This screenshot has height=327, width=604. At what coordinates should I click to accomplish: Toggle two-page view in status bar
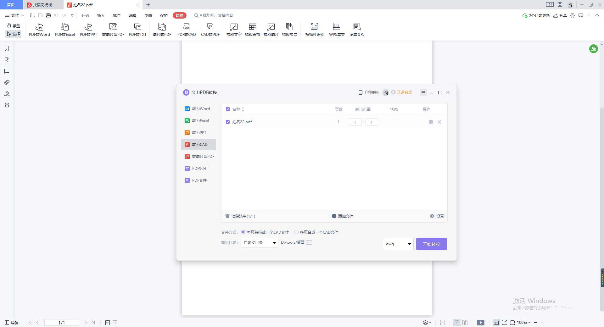click(465, 323)
